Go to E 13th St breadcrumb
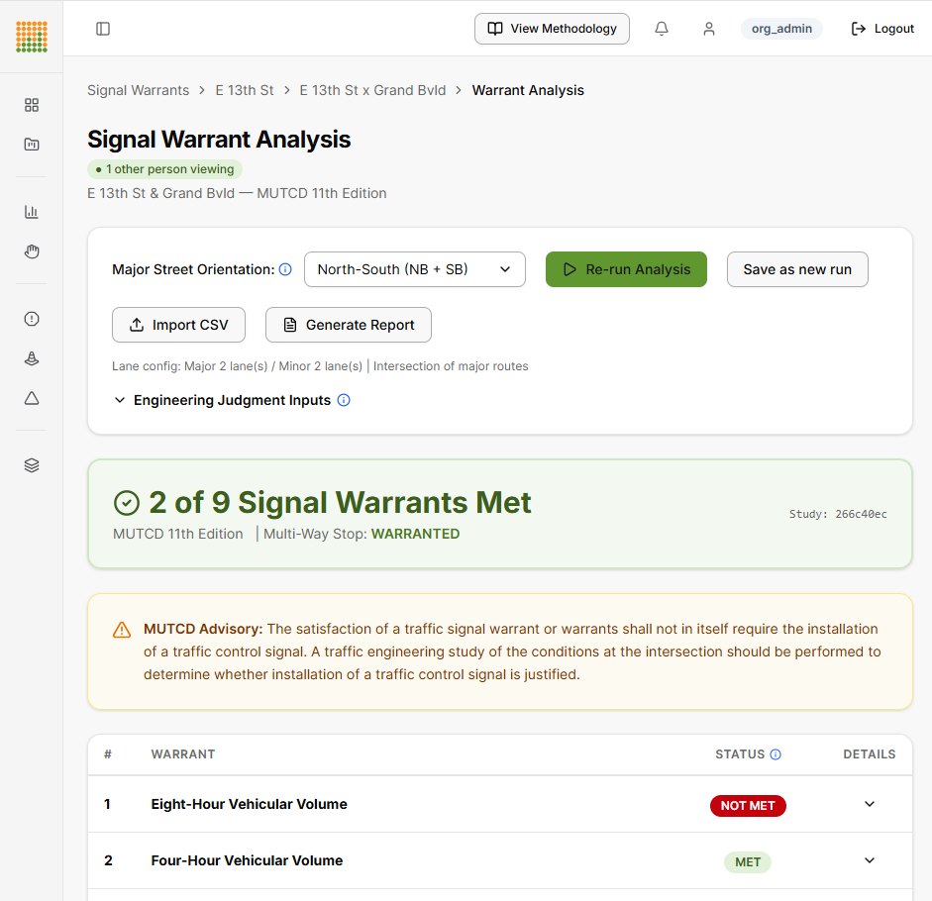The height and width of the screenshot is (901, 932). tap(245, 90)
